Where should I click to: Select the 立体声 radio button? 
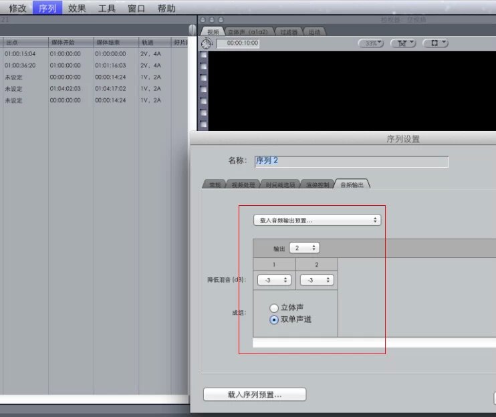point(274,307)
